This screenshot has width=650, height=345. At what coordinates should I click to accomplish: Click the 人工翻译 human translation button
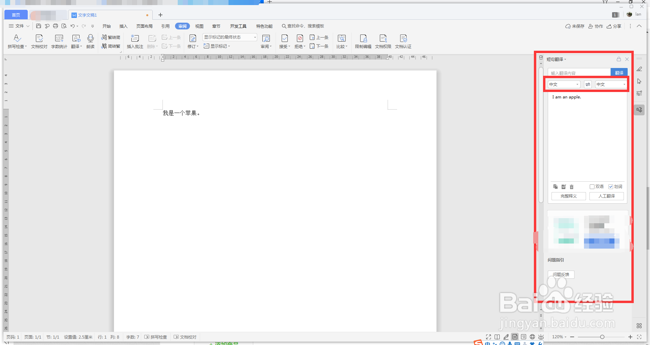(x=607, y=196)
